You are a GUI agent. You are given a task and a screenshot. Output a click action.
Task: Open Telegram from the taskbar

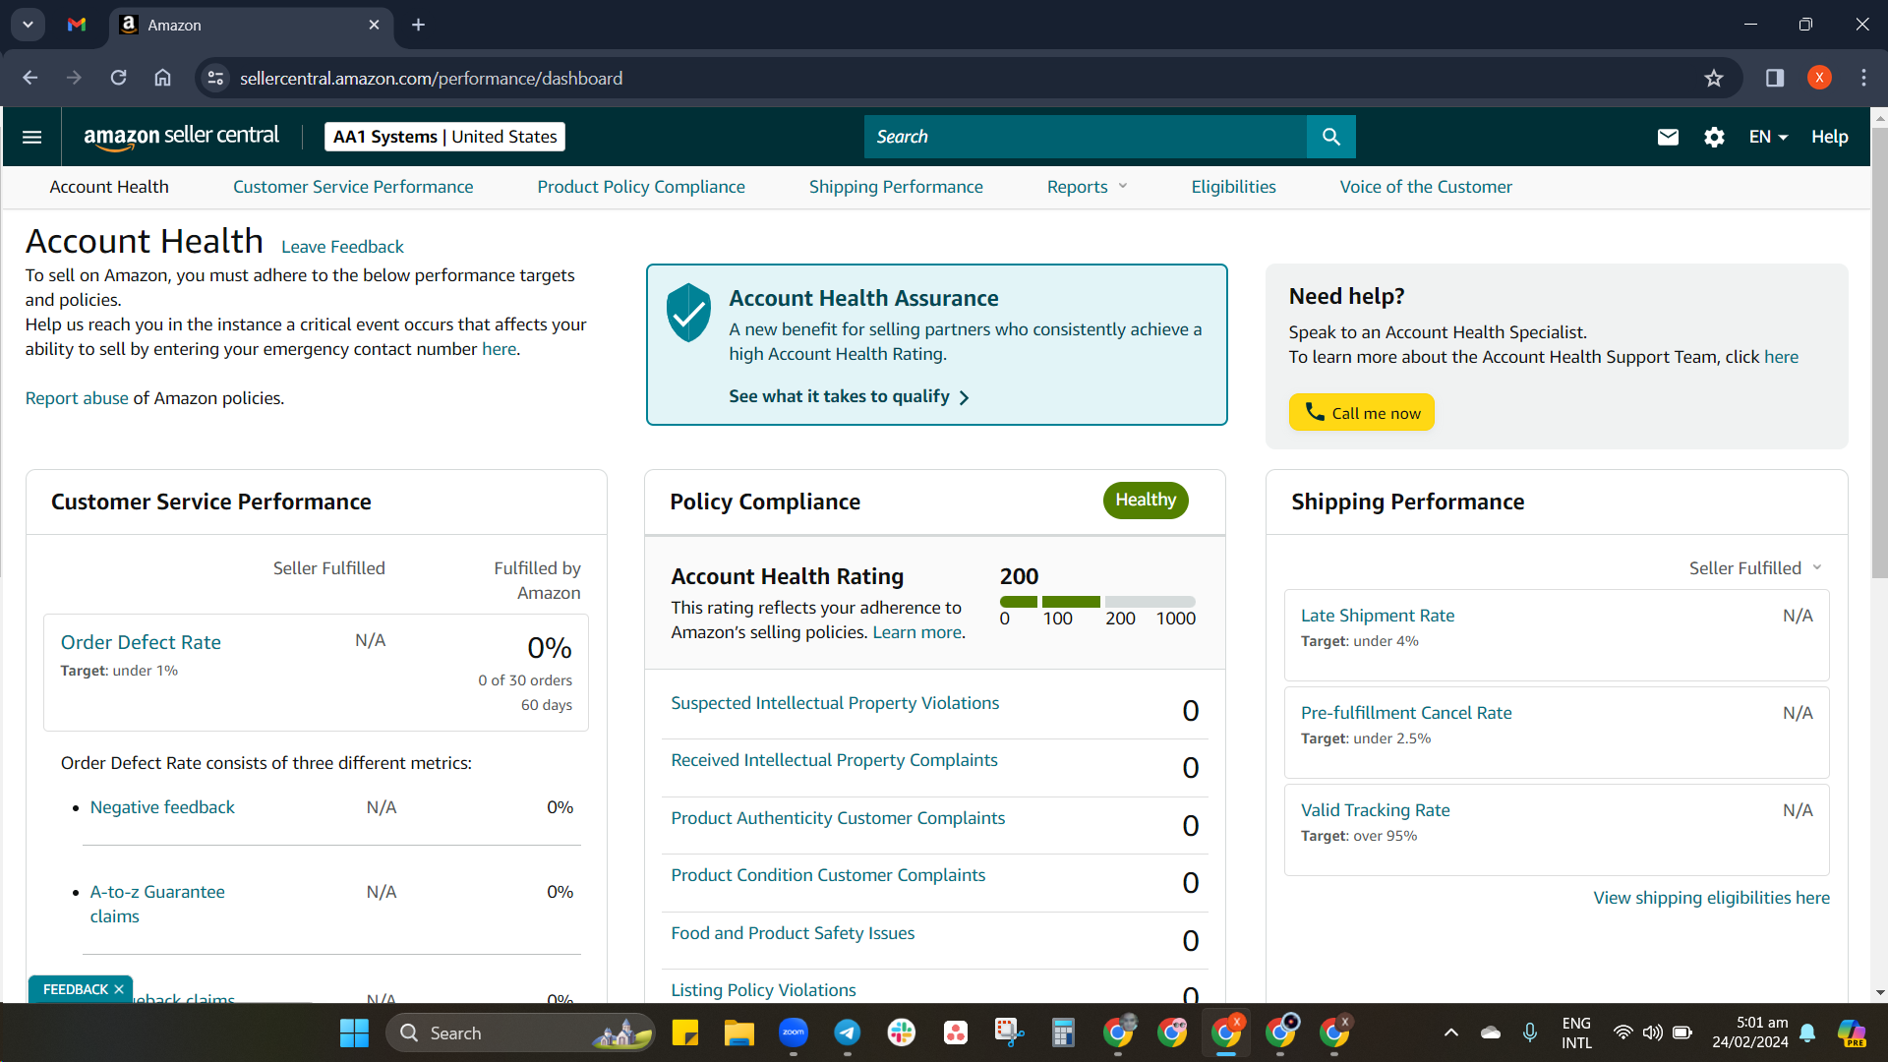(x=847, y=1032)
